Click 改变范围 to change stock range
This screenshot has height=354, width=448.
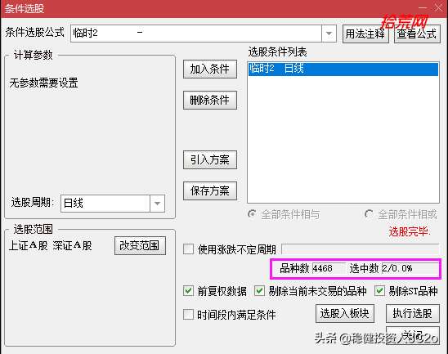[140, 245]
